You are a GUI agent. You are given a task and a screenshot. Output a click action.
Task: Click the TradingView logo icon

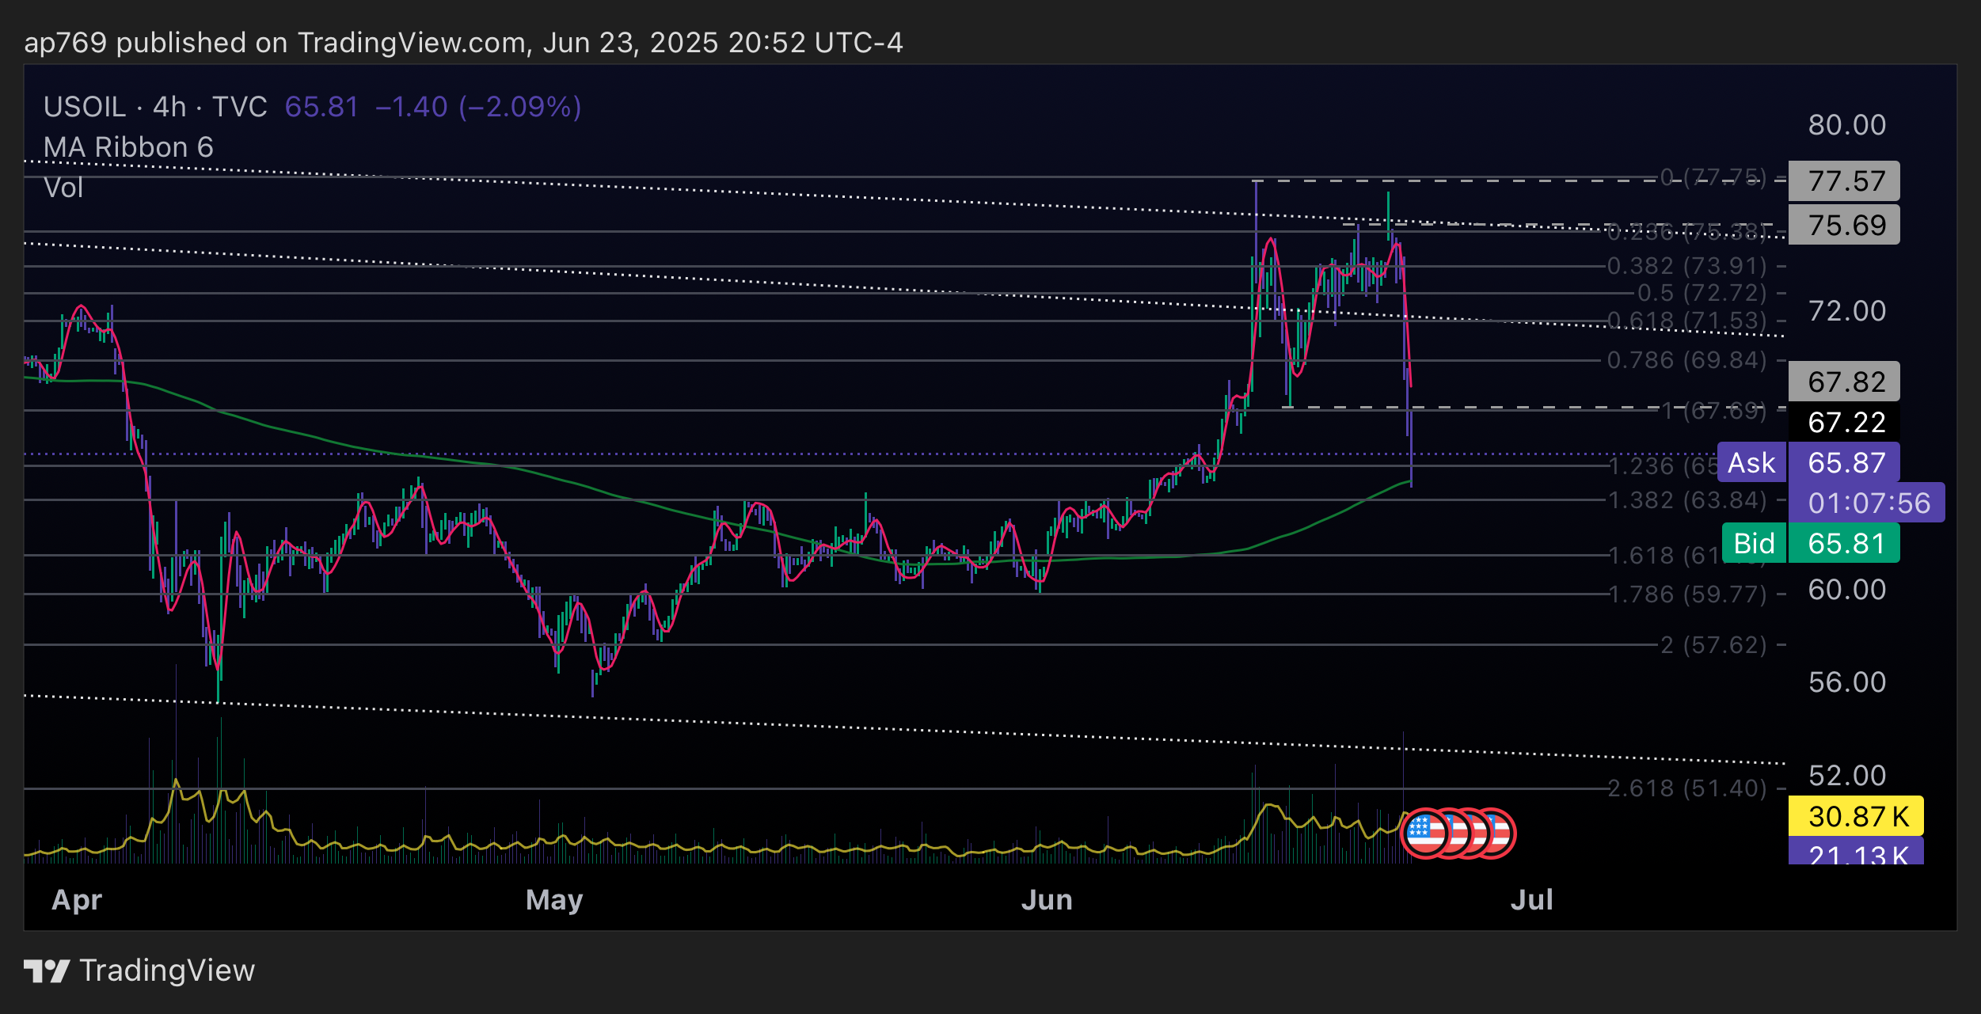[47, 970]
